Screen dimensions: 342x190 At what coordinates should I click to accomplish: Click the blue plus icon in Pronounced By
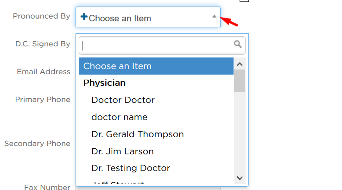84,17
